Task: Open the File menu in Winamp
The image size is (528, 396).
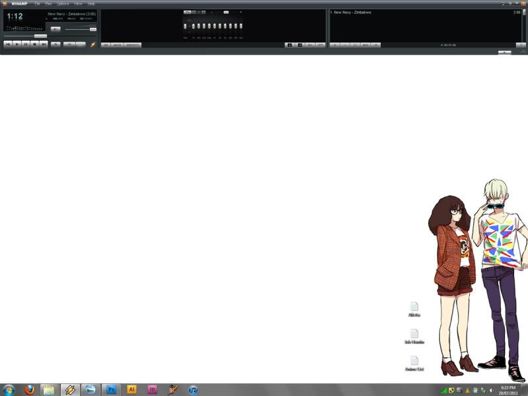Action: (38, 4)
